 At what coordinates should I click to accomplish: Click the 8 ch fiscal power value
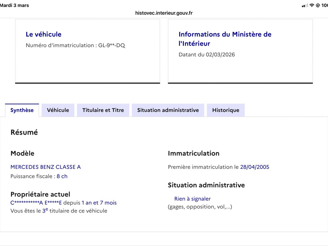coord(62,176)
